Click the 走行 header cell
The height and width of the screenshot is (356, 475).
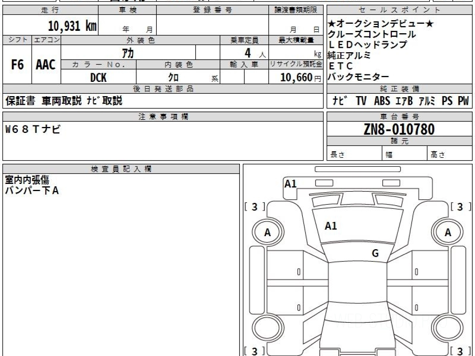pos(50,10)
